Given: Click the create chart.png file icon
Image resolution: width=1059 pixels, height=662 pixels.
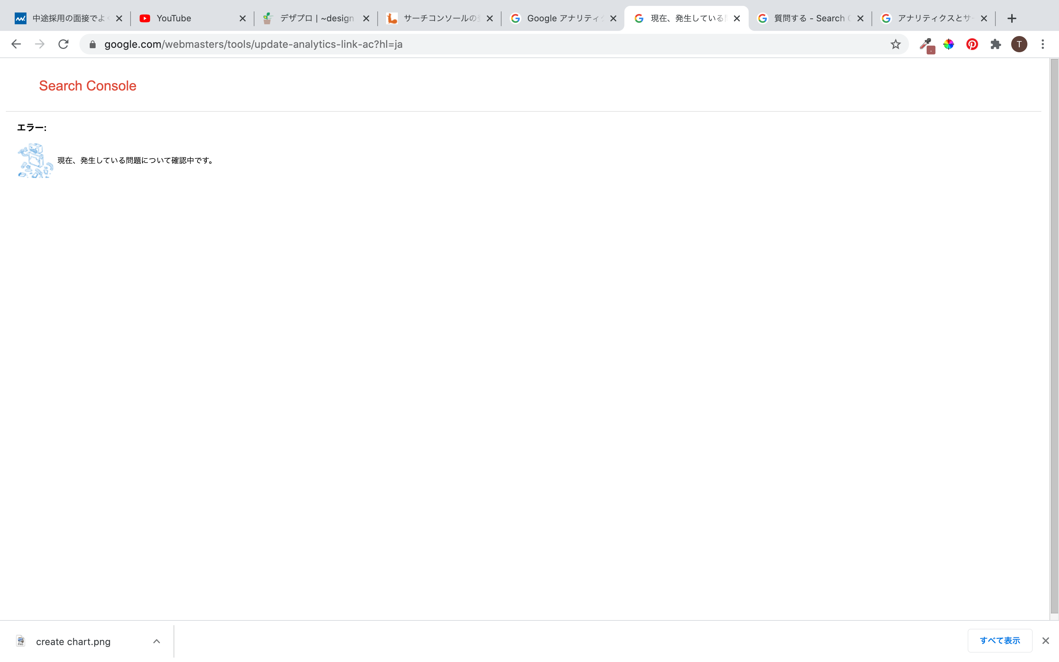Looking at the screenshot, I should pos(21,641).
